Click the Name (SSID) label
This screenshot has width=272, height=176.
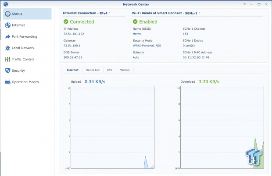(x=142, y=29)
